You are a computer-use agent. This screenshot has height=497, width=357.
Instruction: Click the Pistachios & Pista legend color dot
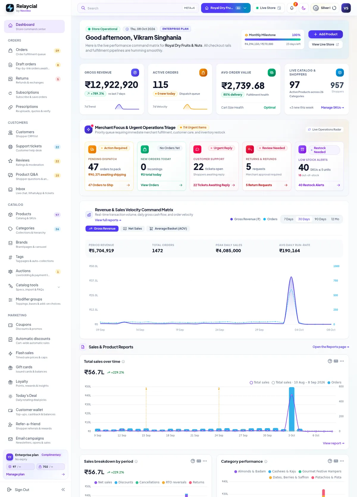tap(313, 478)
